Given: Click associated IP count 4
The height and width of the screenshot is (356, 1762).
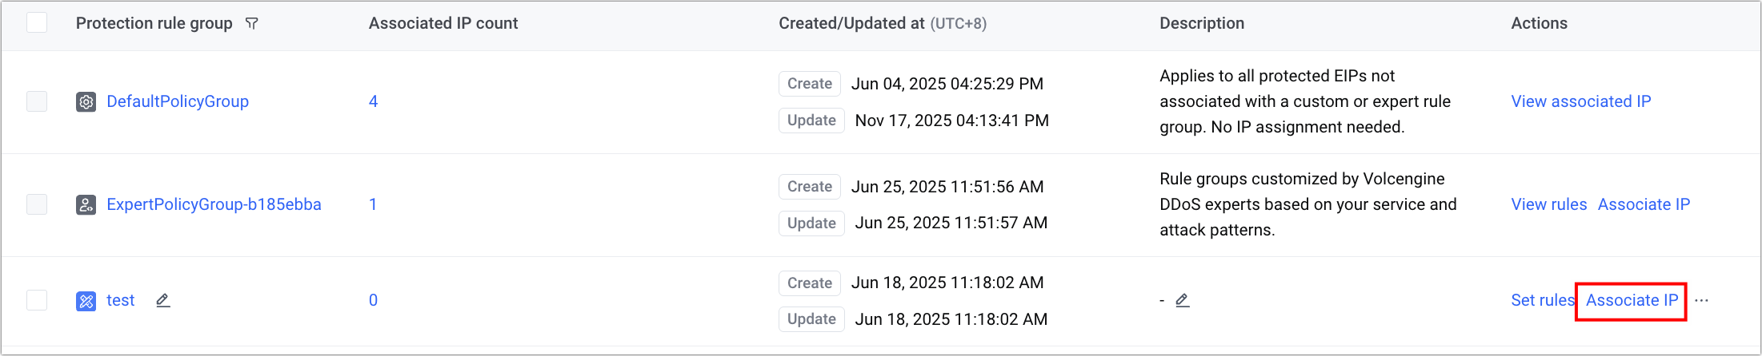Looking at the screenshot, I should click(x=373, y=101).
